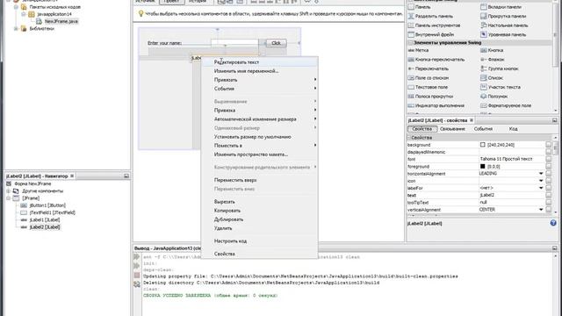
Task: Choose Установить размер по умолчанию
Action: (260, 137)
